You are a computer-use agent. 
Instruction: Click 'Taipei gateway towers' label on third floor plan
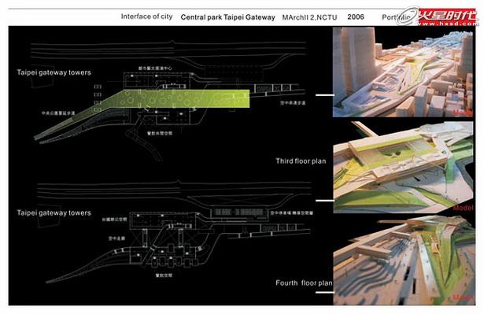tap(54, 72)
